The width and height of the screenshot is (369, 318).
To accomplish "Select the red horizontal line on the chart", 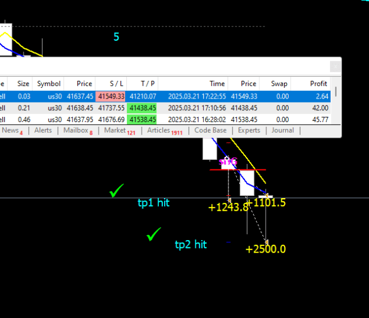I will pos(238,169).
